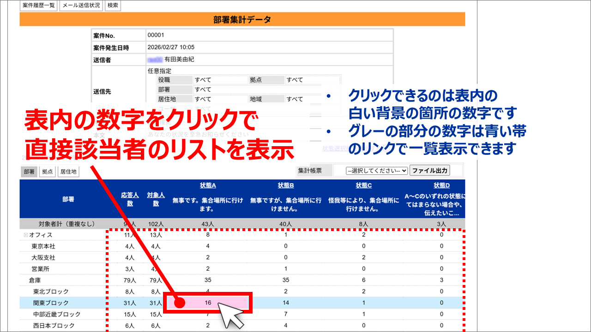This screenshot has width=591, height=332.
Task: Open the 検索 search function
Action: coord(113,6)
